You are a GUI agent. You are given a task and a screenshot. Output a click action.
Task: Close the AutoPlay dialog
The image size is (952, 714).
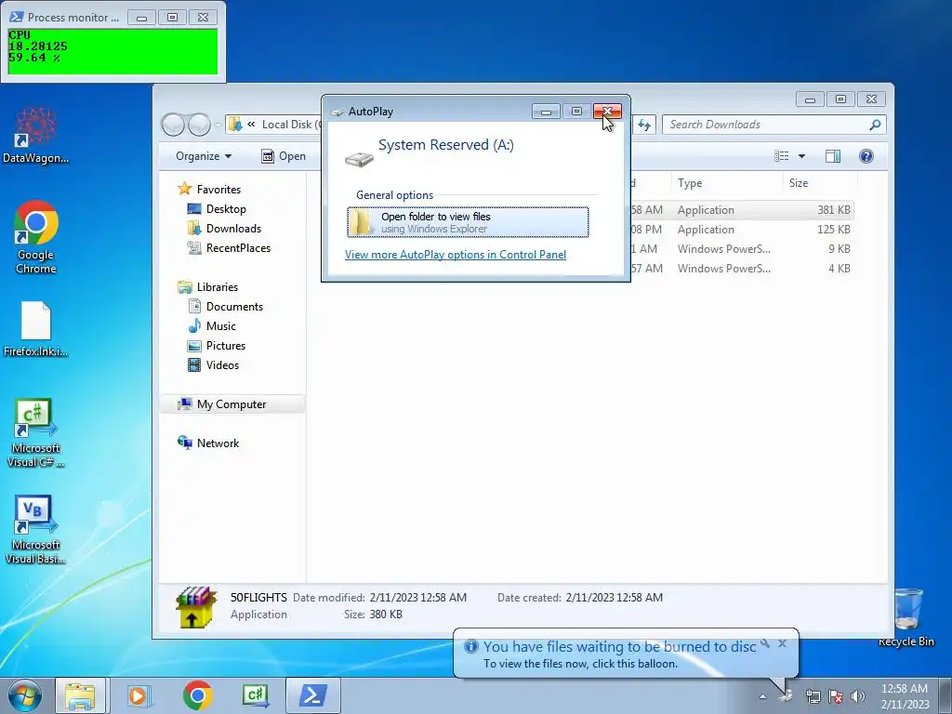point(607,112)
